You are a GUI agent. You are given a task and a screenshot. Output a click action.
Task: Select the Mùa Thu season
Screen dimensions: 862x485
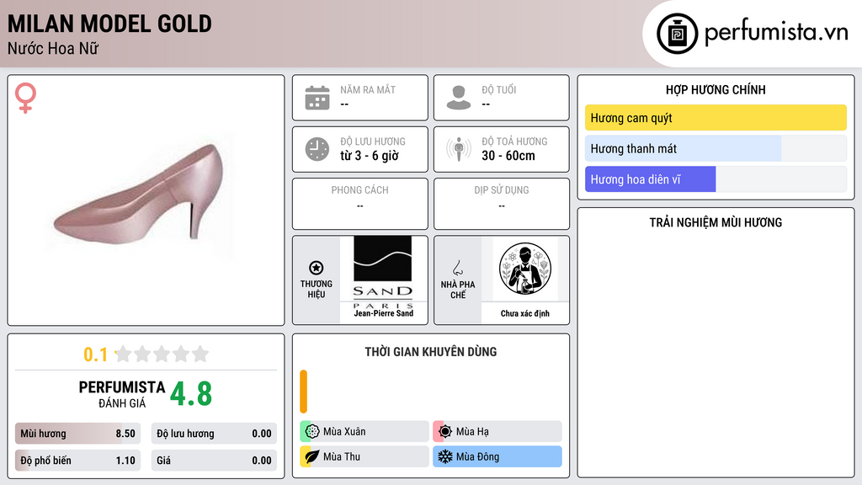(x=364, y=456)
